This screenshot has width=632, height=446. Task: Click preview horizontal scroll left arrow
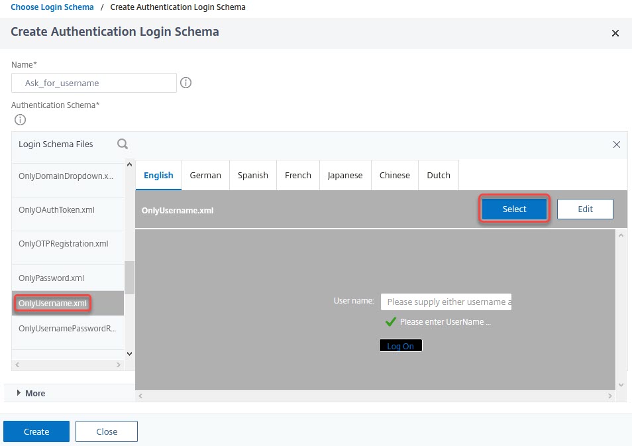pyautogui.click(x=140, y=396)
